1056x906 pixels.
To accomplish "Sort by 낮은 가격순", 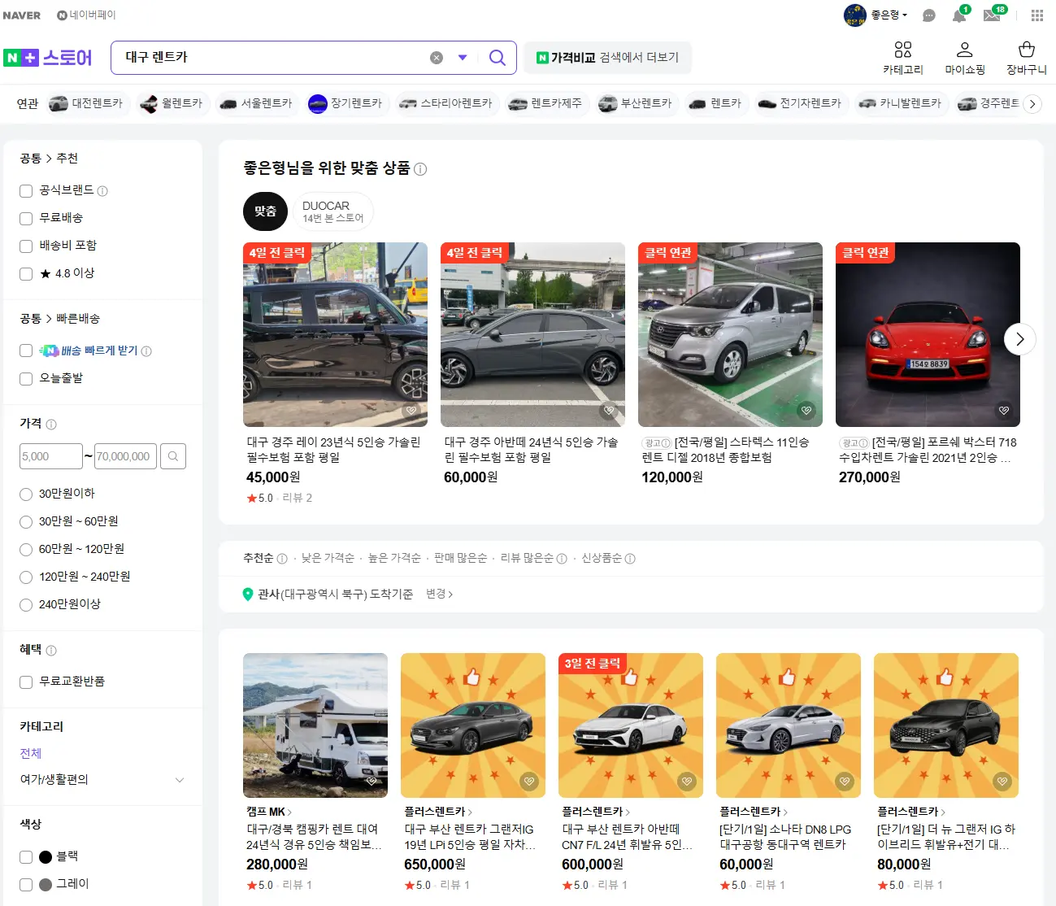I will 328,558.
